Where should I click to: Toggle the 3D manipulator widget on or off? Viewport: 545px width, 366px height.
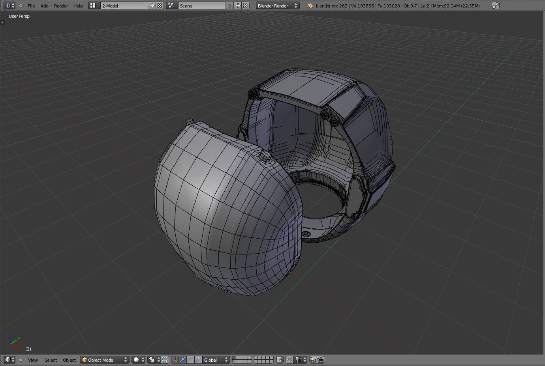click(175, 360)
